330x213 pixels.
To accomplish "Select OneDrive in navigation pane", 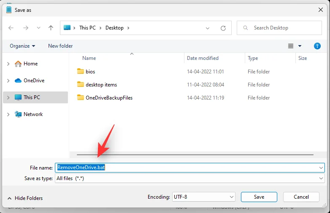I will 34,81.
